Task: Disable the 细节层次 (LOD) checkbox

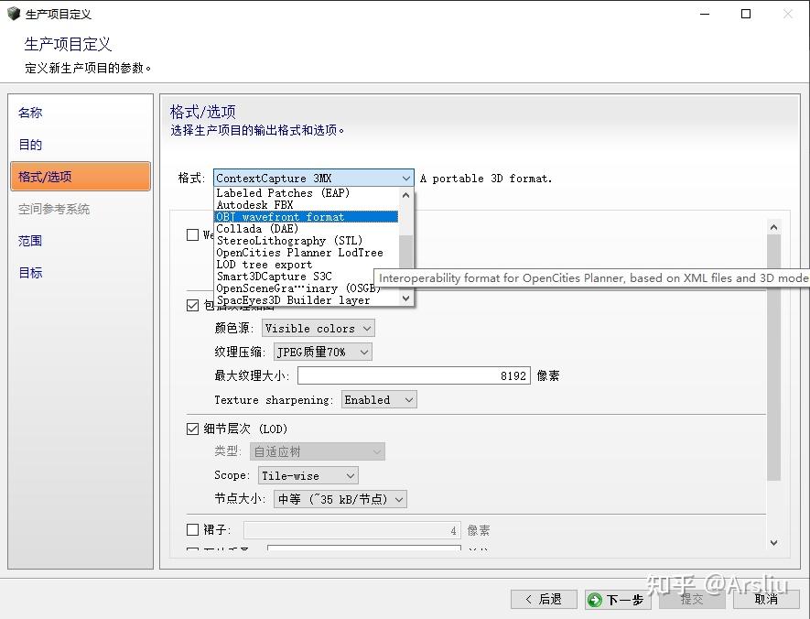Action: click(192, 428)
